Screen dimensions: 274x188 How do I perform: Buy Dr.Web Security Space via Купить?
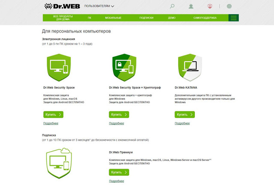click(x=53, y=115)
